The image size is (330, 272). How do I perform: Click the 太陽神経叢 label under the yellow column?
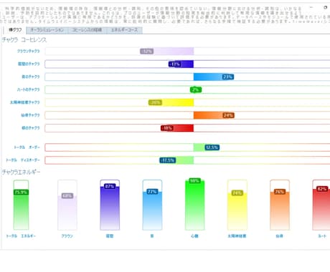[237, 236]
